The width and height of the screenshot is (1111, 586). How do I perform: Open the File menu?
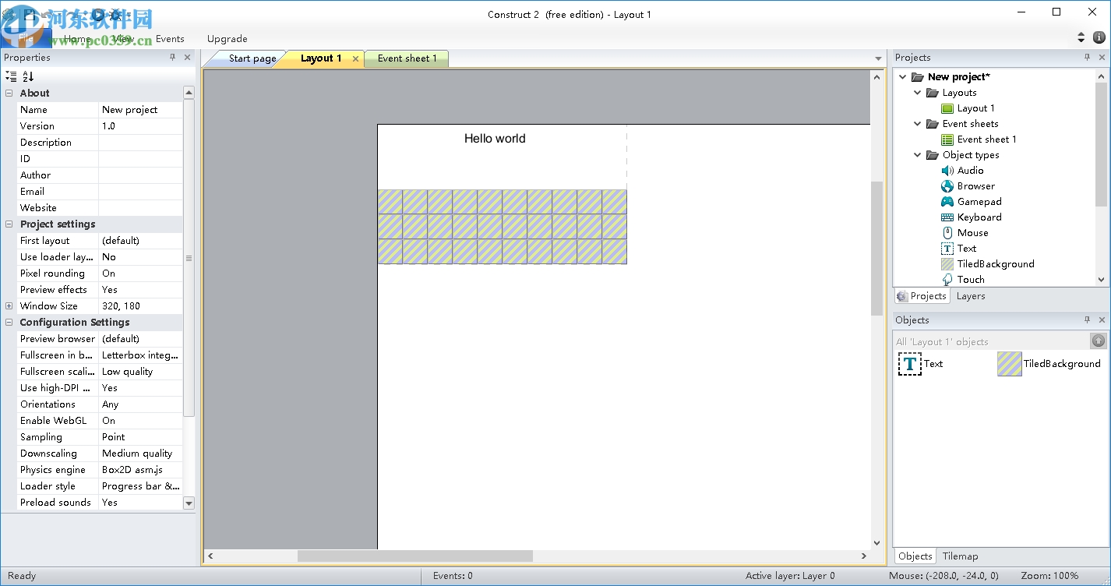(x=26, y=38)
